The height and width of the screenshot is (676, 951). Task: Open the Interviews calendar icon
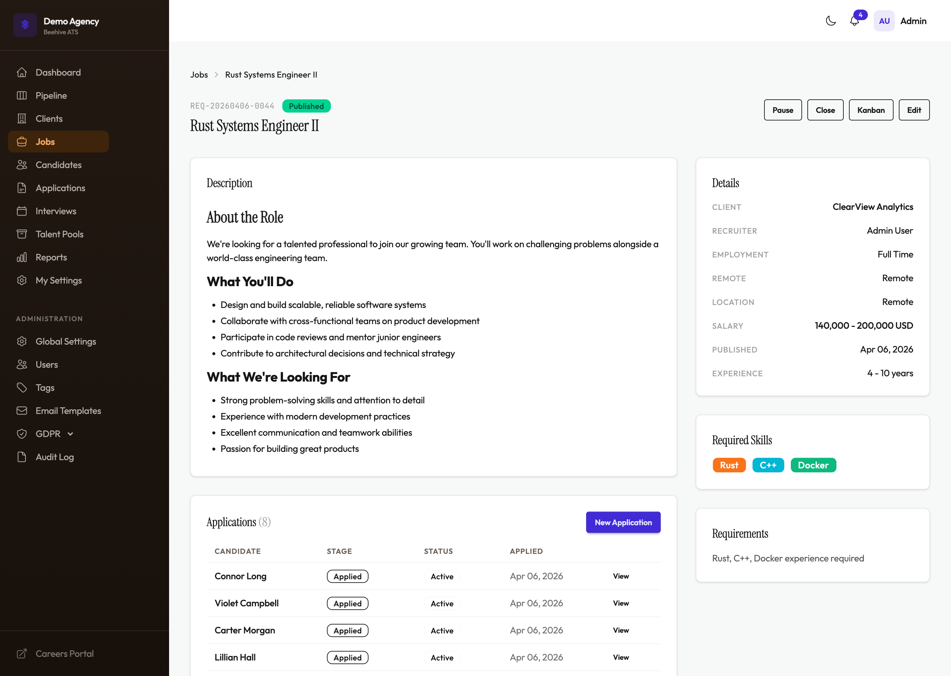(22, 211)
